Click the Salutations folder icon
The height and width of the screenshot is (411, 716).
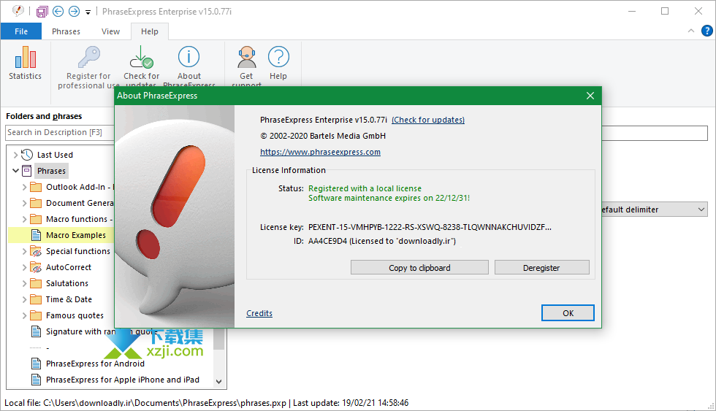(36, 283)
